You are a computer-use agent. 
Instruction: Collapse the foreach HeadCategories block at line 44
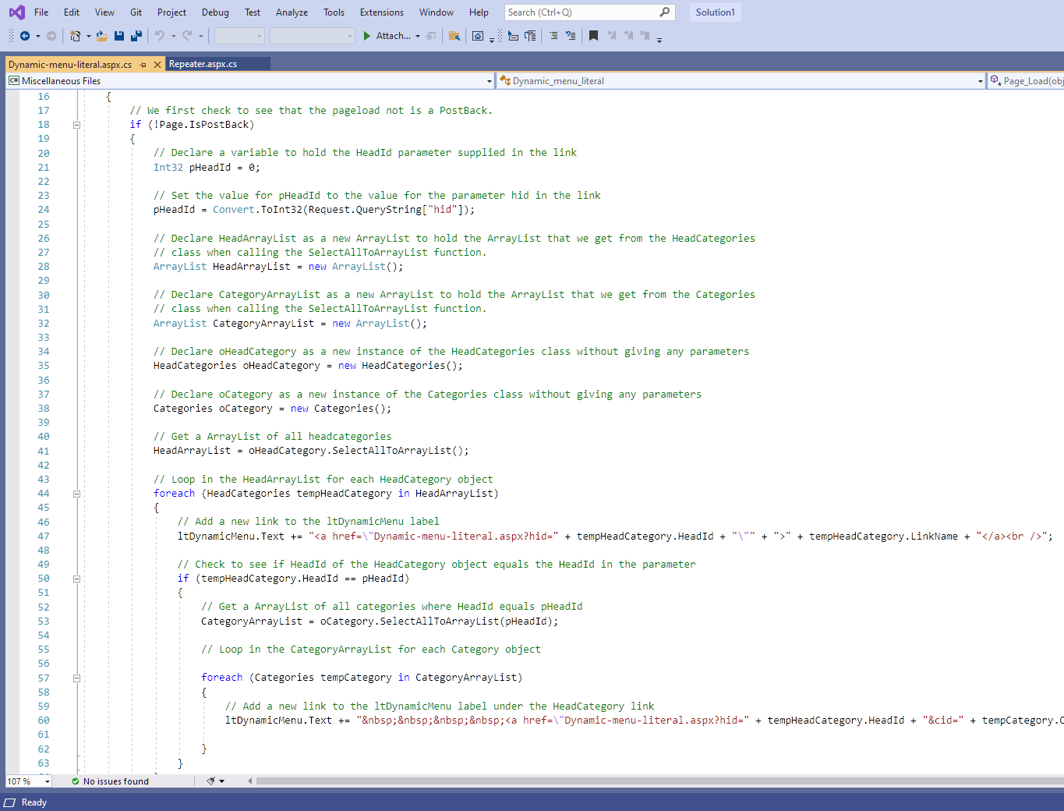tap(76, 494)
